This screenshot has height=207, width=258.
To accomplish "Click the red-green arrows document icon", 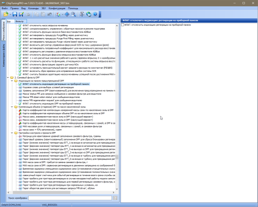I will point(58,14).
